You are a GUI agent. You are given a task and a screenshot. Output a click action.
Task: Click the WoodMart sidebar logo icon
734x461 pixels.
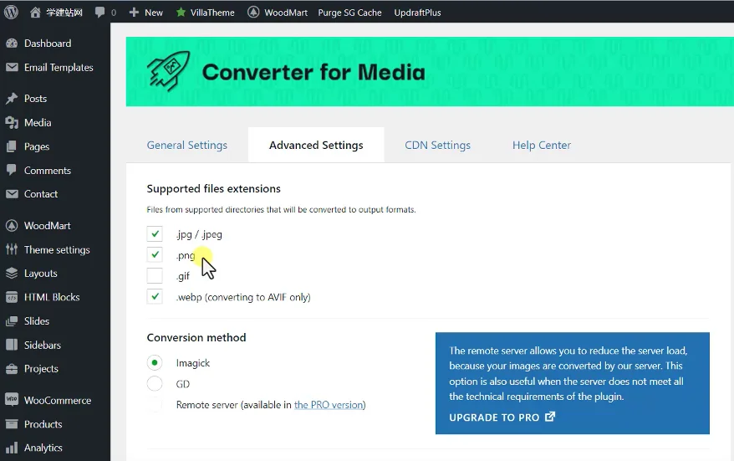12,225
